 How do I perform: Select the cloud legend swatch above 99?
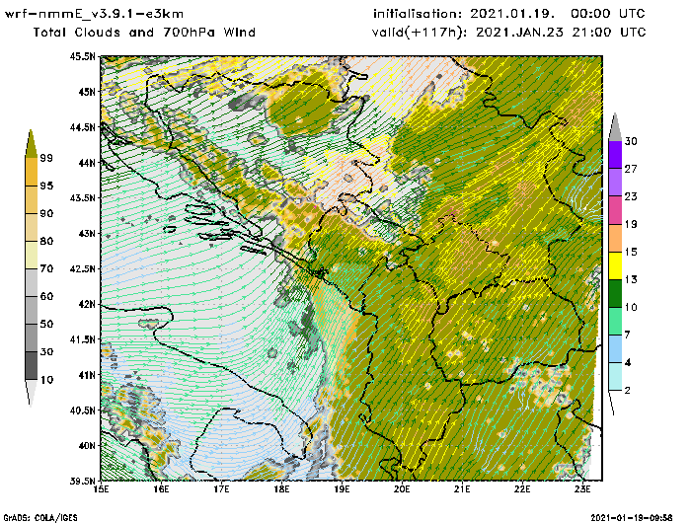31,144
